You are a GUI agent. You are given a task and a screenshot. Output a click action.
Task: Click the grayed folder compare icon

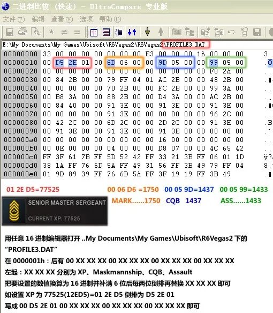click(177, 32)
